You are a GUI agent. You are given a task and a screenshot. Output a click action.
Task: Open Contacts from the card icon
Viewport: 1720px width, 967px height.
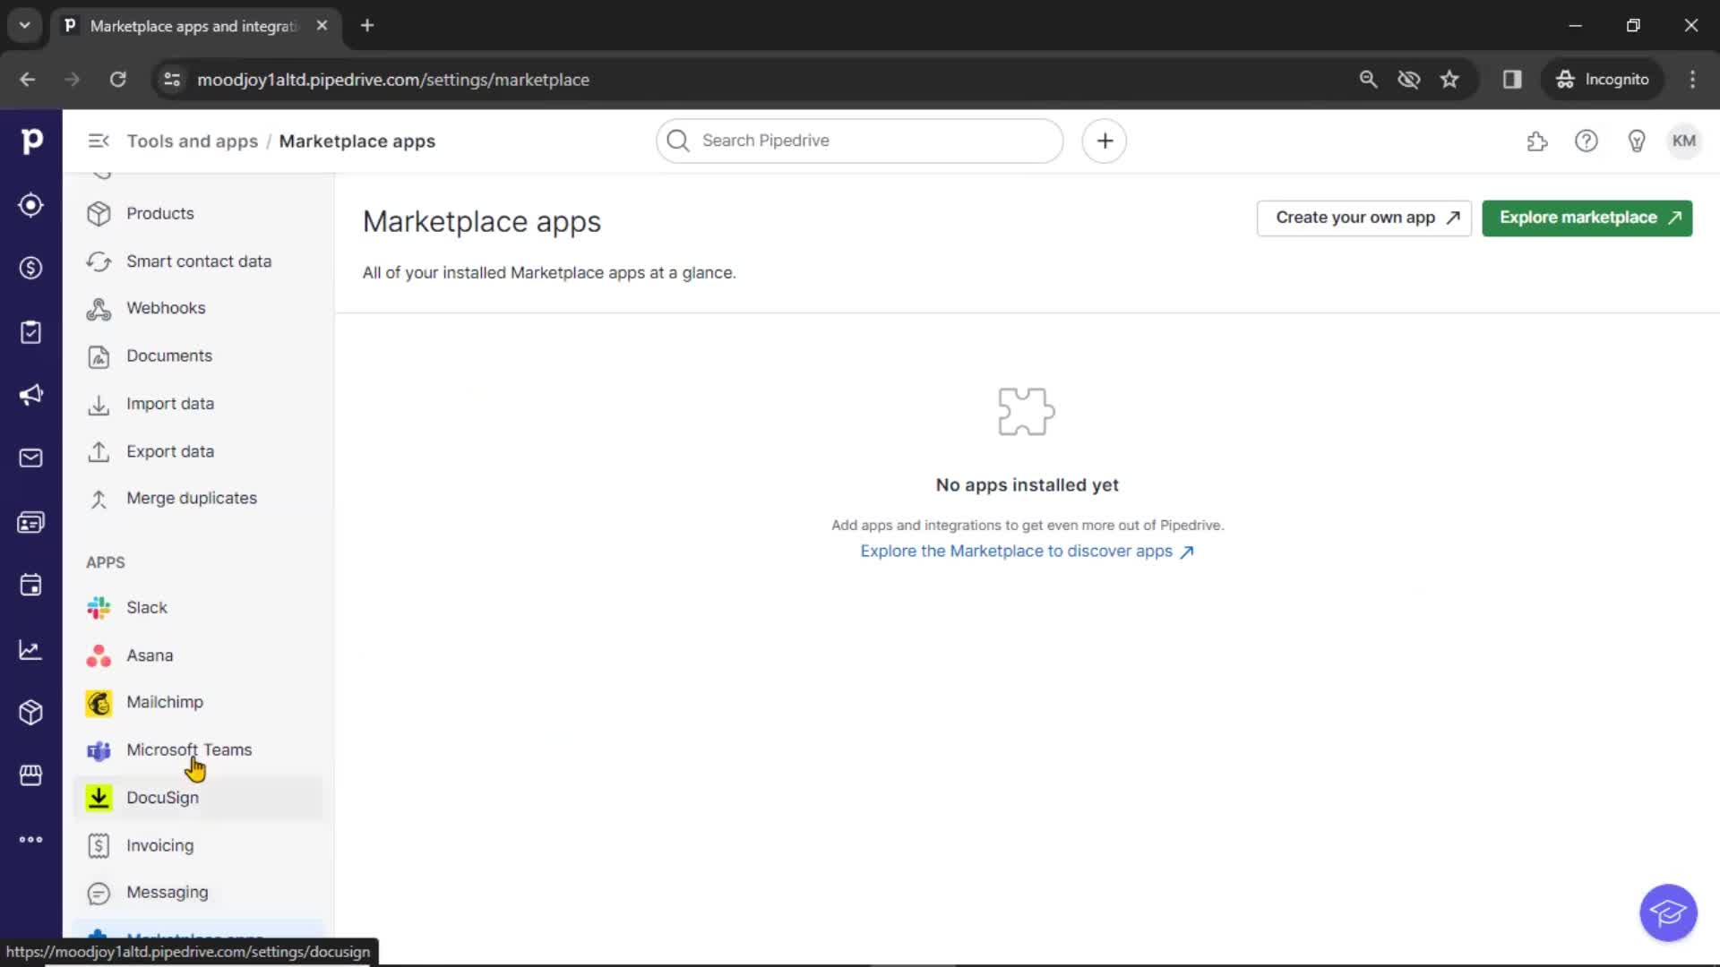(31, 522)
